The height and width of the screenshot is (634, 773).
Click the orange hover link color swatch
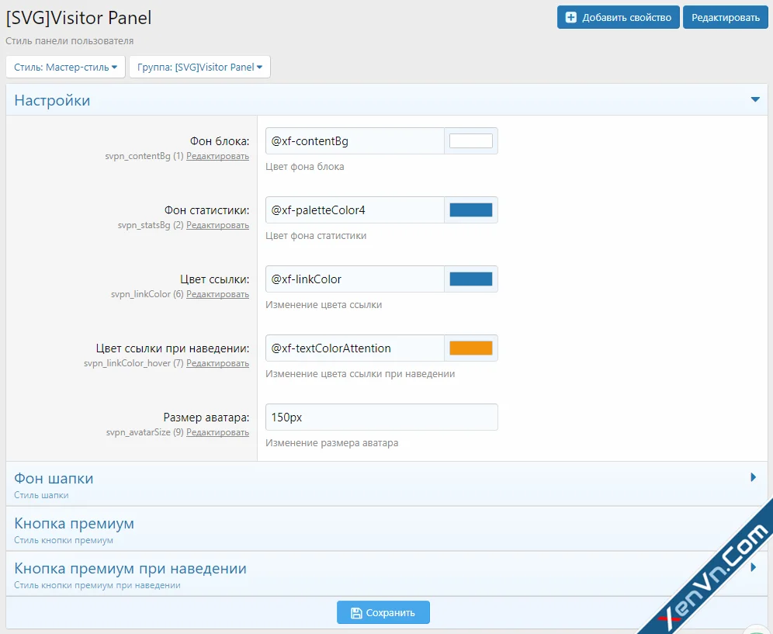470,348
